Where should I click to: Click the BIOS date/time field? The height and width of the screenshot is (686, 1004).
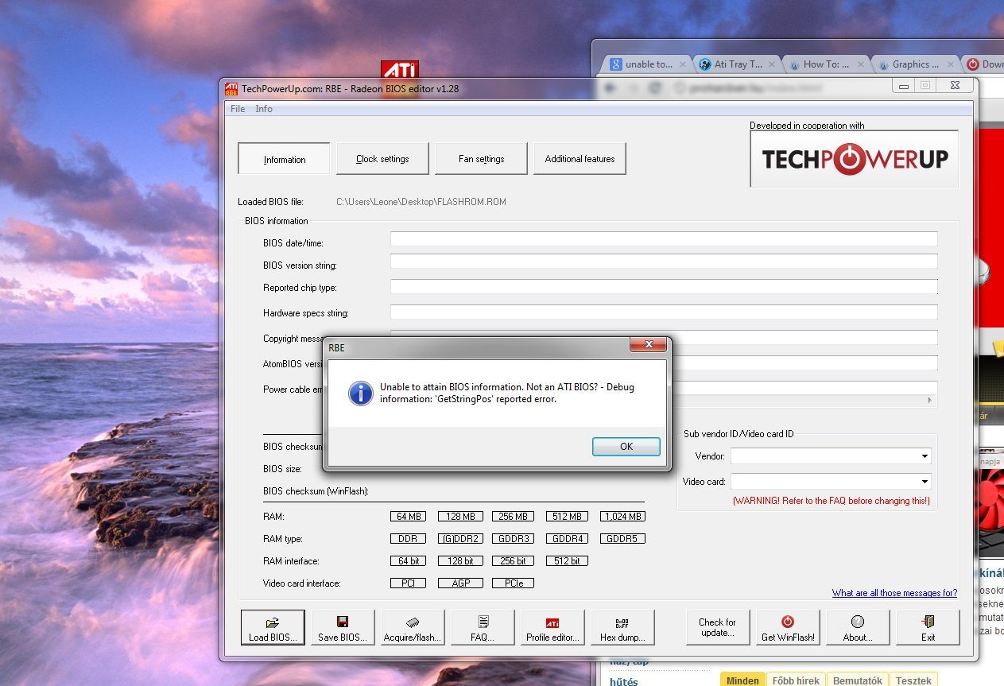tap(664, 239)
